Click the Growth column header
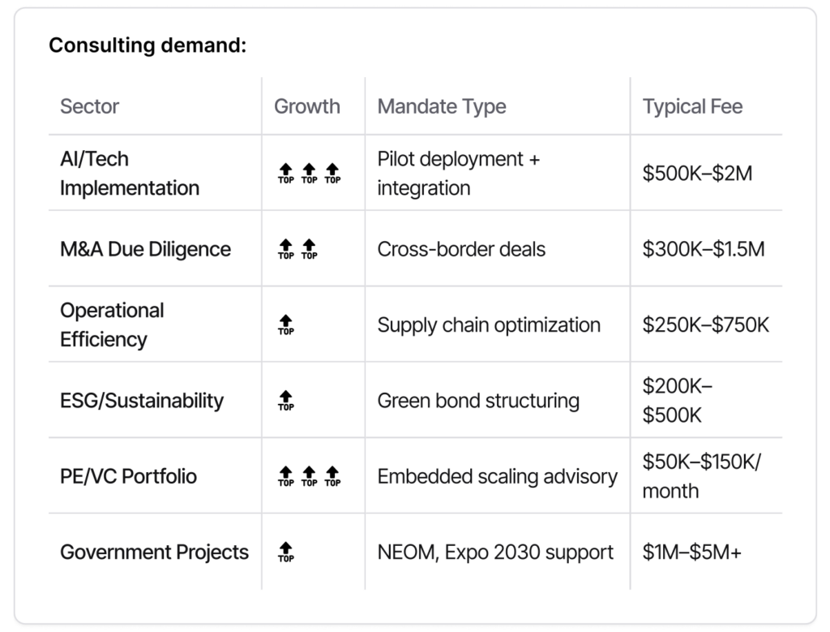 pyautogui.click(x=307, y=106)
